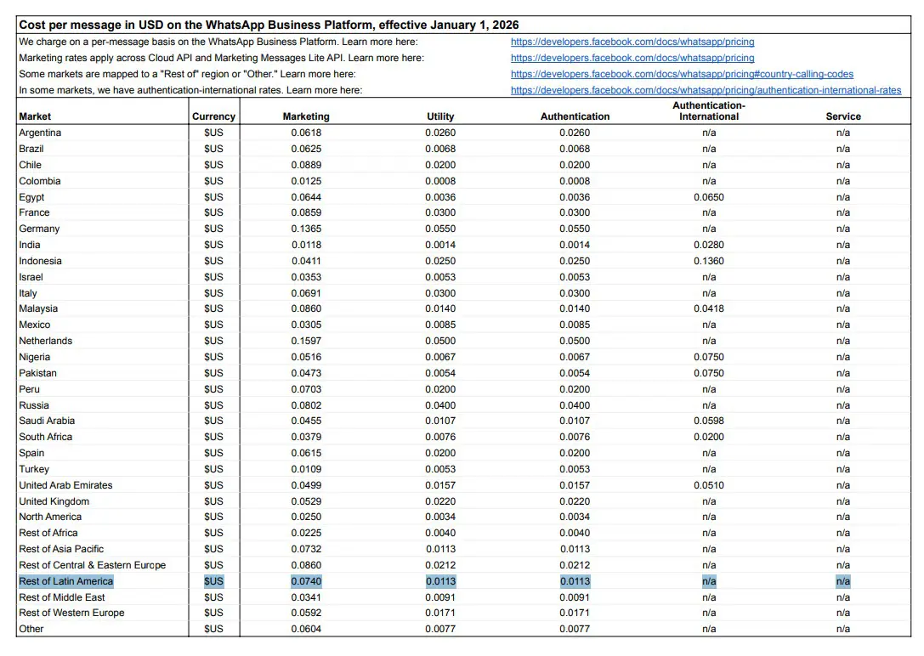The height and width of the screenshot is (656, 924).
Task: Click the Marketing column header
Action: click(x=306, y=116)
